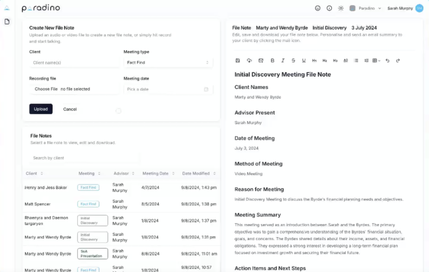This screenshot has width=429, height=272.
Task: Click the Cancel button
Action: point(70,109)
